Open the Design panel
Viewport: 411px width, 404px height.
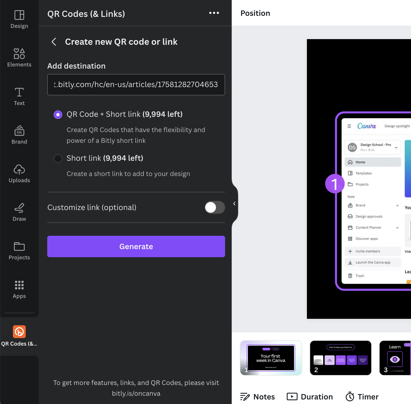(x=19, y=19)
